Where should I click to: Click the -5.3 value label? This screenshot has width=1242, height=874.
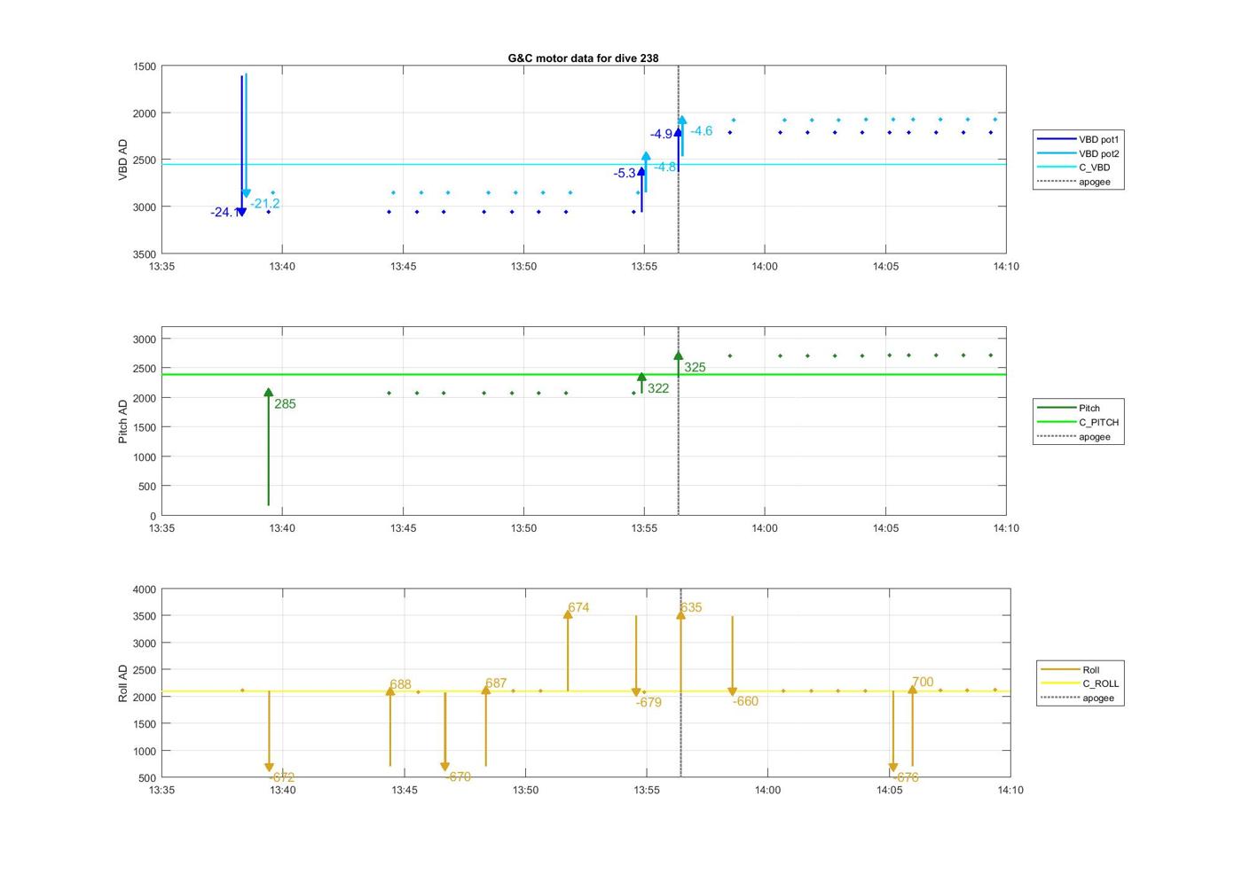tap(625, 174)
